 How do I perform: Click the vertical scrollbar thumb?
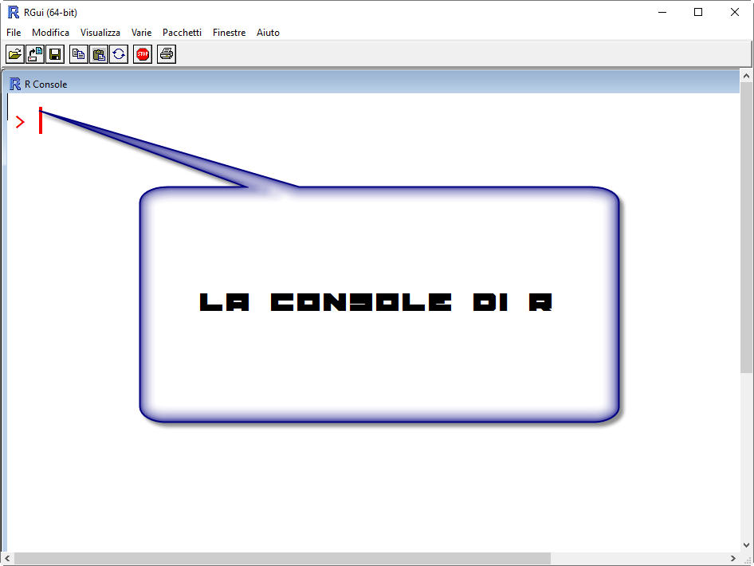click(746, 227)
